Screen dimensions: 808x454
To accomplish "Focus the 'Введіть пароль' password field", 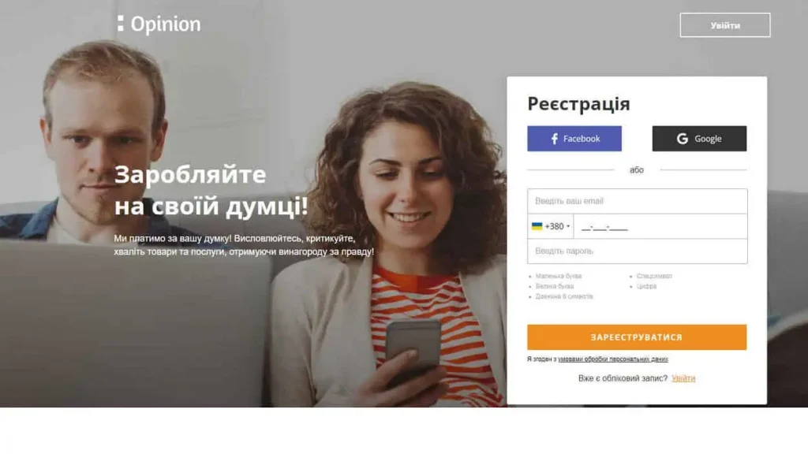I will tap(637, 251).
